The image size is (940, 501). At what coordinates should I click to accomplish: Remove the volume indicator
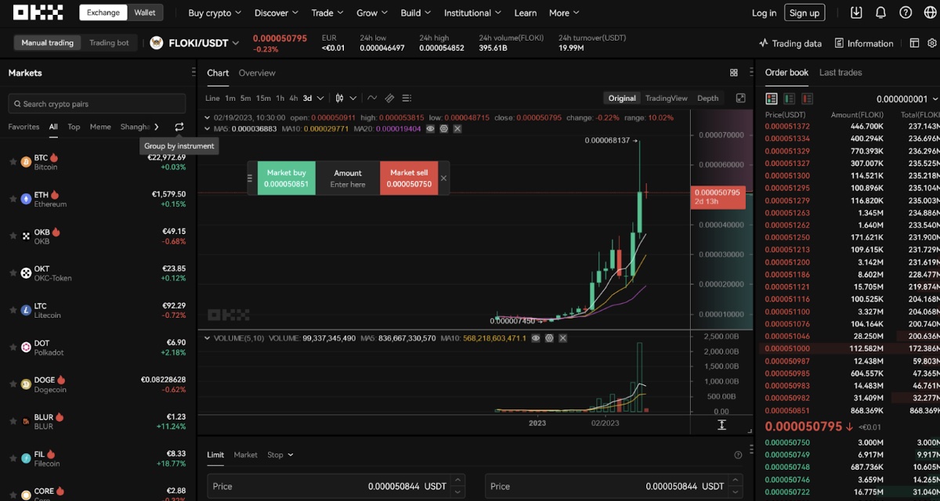point(562,338)
